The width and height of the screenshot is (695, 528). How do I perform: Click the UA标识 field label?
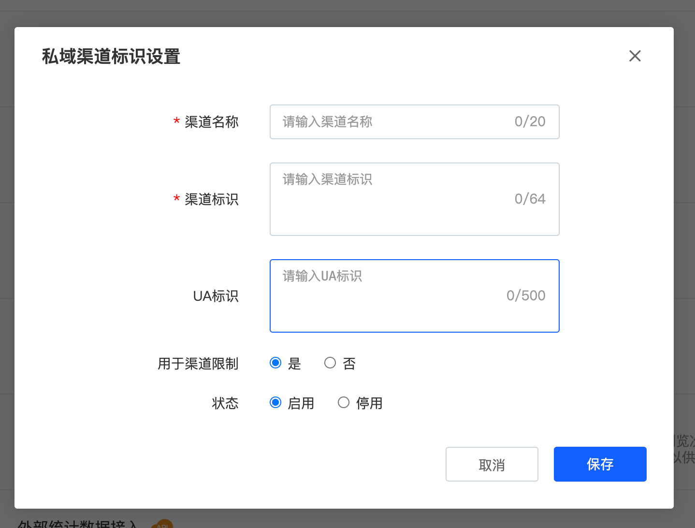coord(216,296)
